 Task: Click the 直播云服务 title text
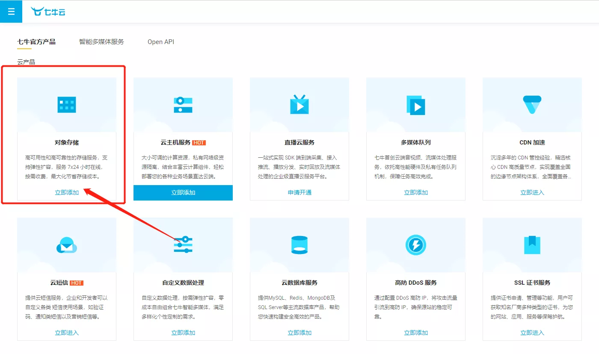tap(299, 142)
